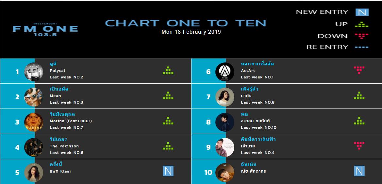Open song title ดูดี by Polycat

[x=53, y=64]
